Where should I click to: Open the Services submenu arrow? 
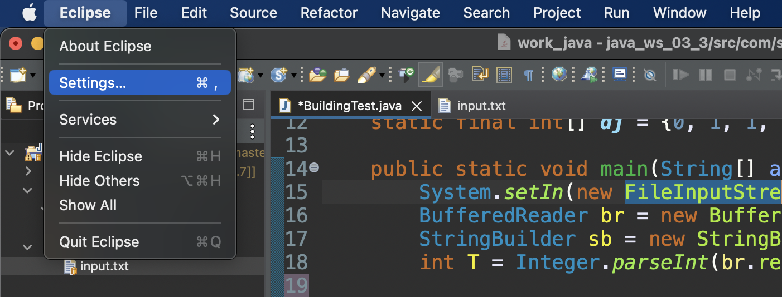[216, 120]
